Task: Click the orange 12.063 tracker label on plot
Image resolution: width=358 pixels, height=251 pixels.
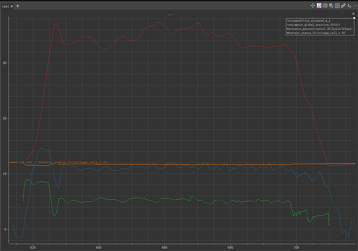Action: tap(63, 162)
